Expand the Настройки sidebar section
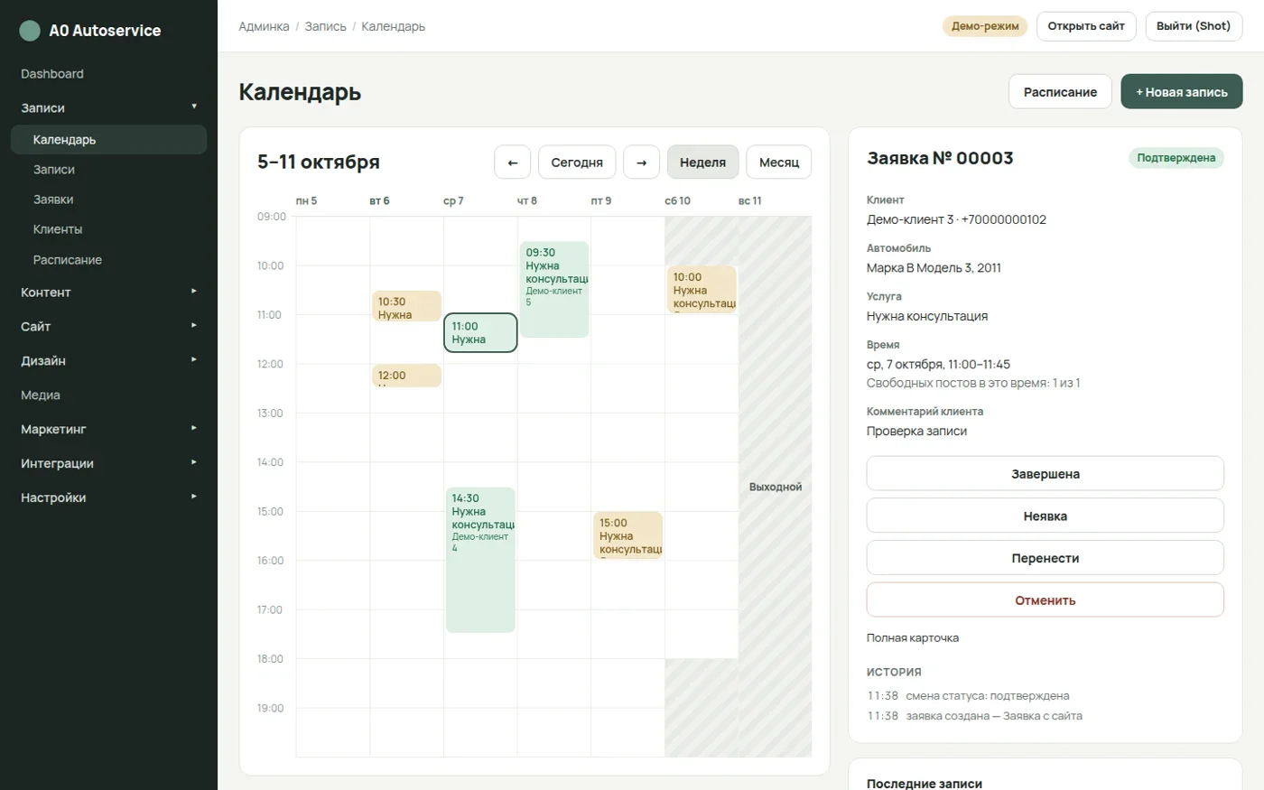Image resolution: width=1264 pixels, height=790 pixels. (x=108, y=498)
